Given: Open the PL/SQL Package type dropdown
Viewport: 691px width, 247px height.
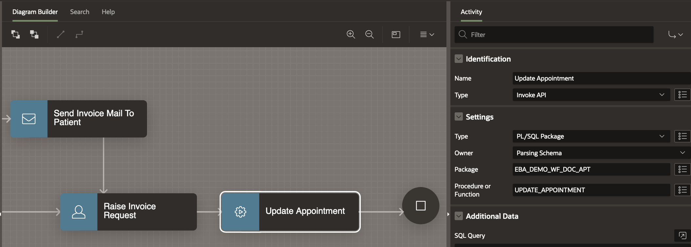Looking at the screenshot, I should coord(591,136).
